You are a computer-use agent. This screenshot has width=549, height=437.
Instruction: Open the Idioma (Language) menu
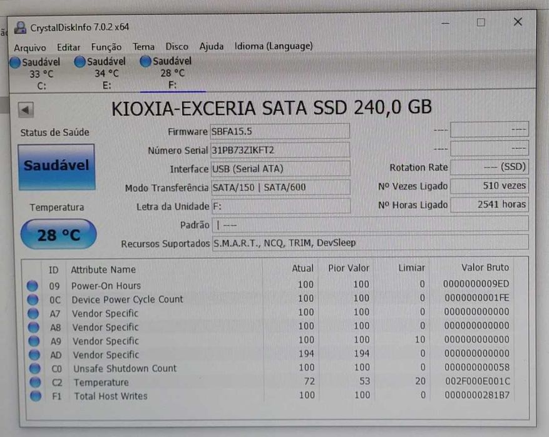pyautogui.click(x=274, y=46)
